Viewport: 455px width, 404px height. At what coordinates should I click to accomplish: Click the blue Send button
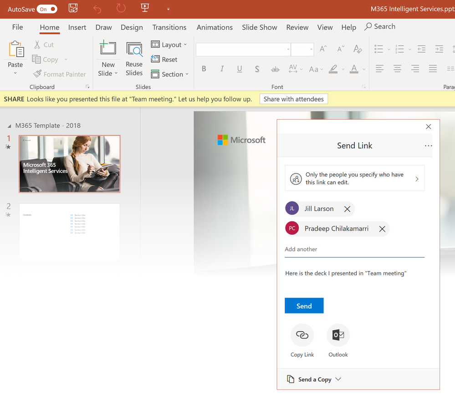304,306
